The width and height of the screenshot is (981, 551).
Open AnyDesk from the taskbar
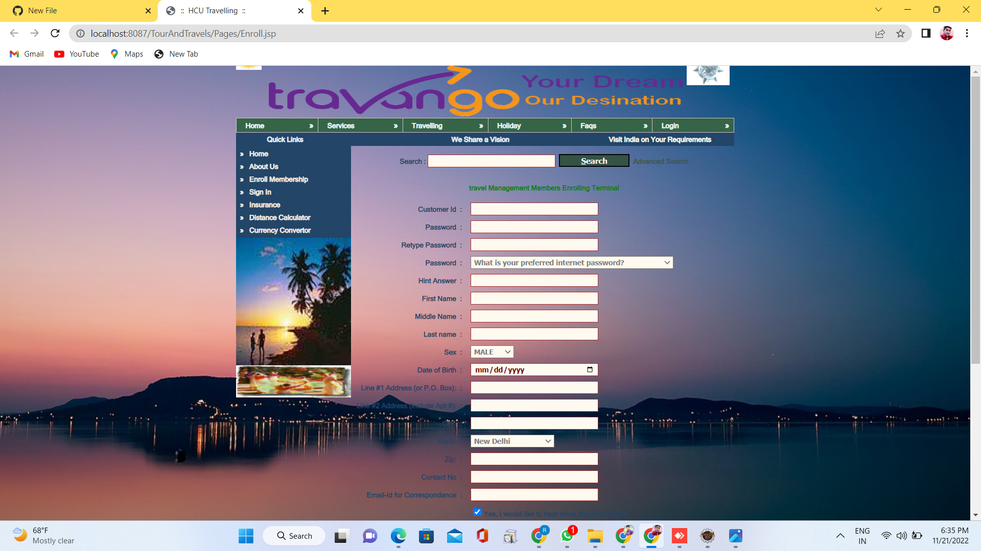[679, 536]
